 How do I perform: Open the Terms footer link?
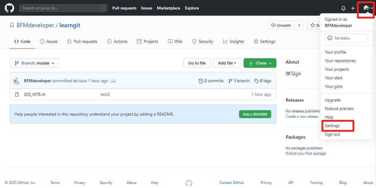[x=55, y=183]
